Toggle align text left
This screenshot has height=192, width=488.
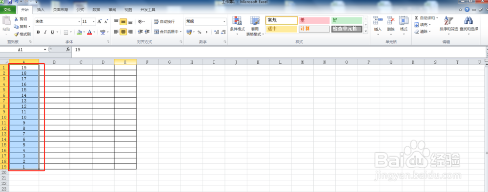pyautogui.click(x=116, y=32)
